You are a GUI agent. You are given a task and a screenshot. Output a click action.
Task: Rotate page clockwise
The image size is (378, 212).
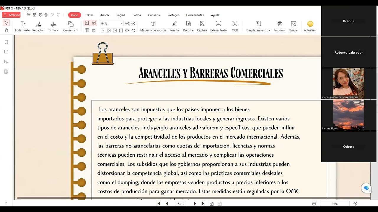click(x=127, y=30)
